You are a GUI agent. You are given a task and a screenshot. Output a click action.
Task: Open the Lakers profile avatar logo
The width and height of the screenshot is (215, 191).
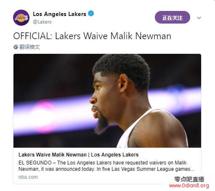point(21,18)
